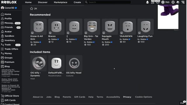Click the search magnifier icon
Image resolution: width=187 pixels, height=105 pixels.
point(86,2)
